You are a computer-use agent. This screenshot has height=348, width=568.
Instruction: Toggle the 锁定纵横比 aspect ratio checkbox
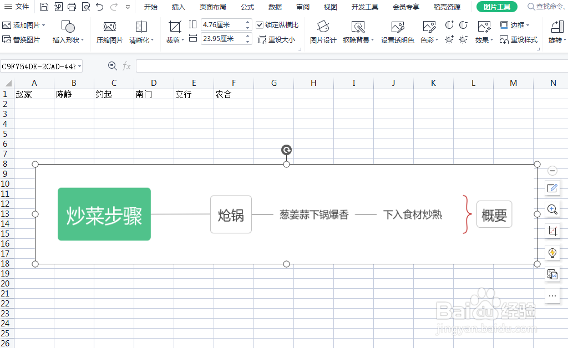point(260,24)
